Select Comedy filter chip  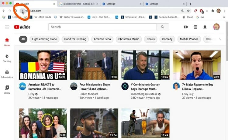click(167, 39)
